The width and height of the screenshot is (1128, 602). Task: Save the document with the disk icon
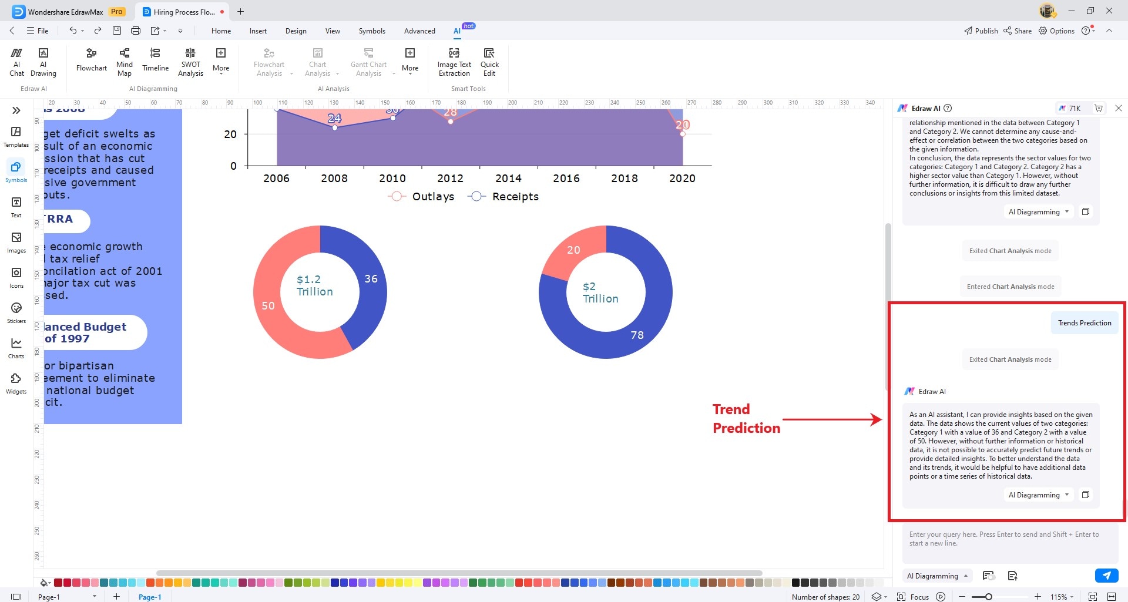click(117, 31)
